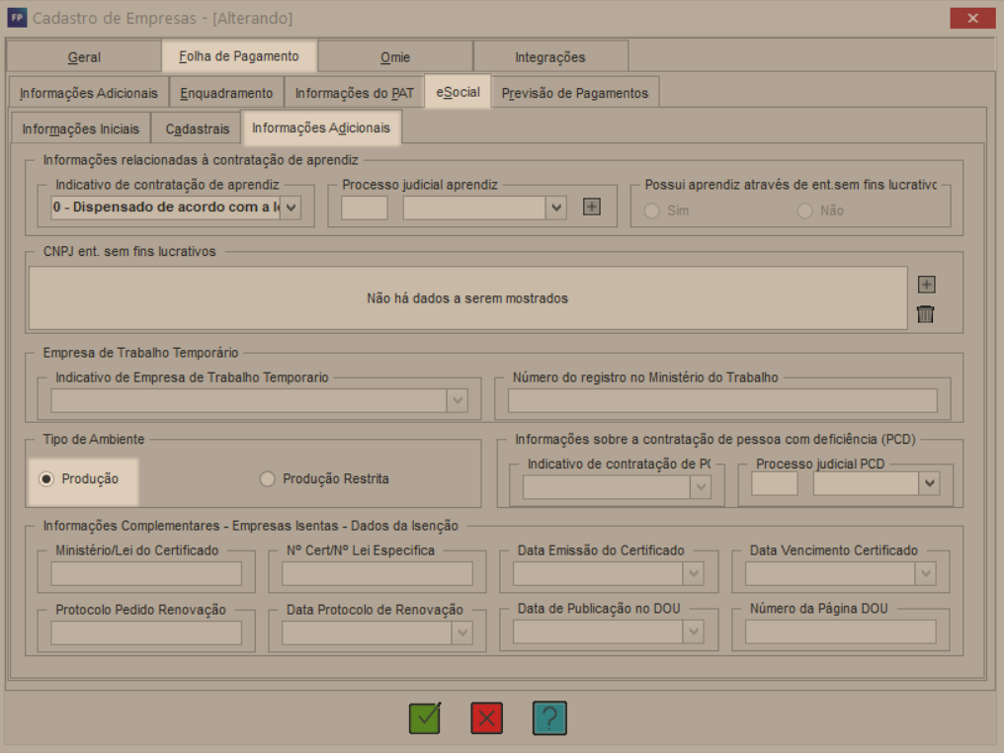Switch to the Geral tab
This screenshot has width=1004, height=753.
coord(84,57)
